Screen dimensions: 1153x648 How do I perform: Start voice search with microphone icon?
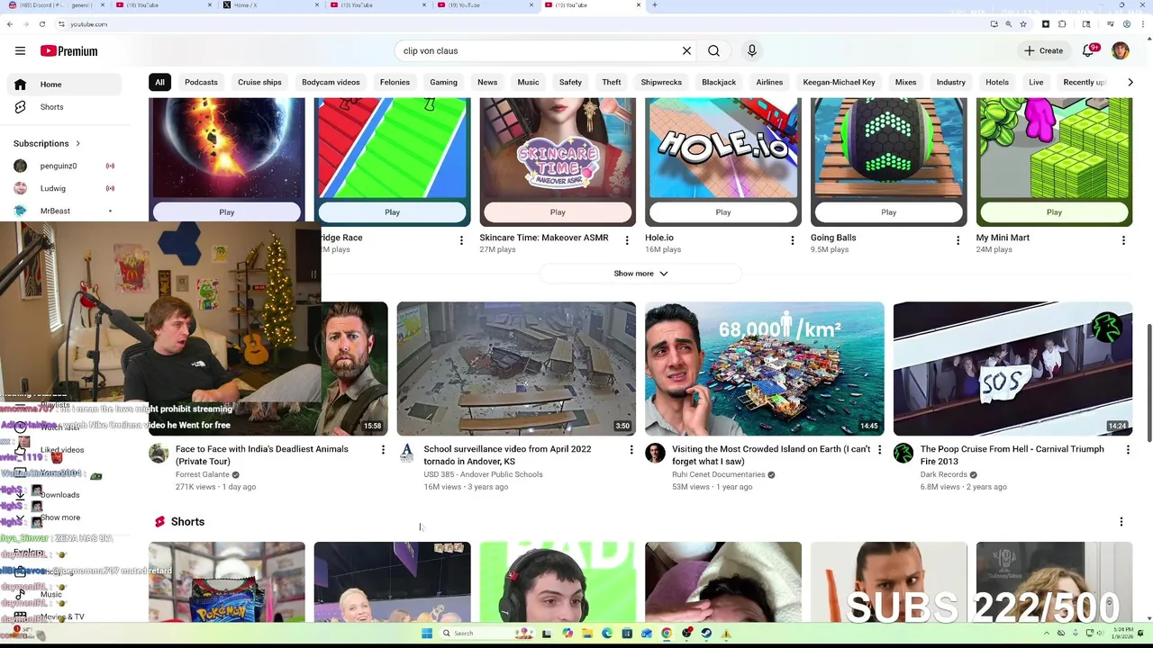[x=752, y=51]
